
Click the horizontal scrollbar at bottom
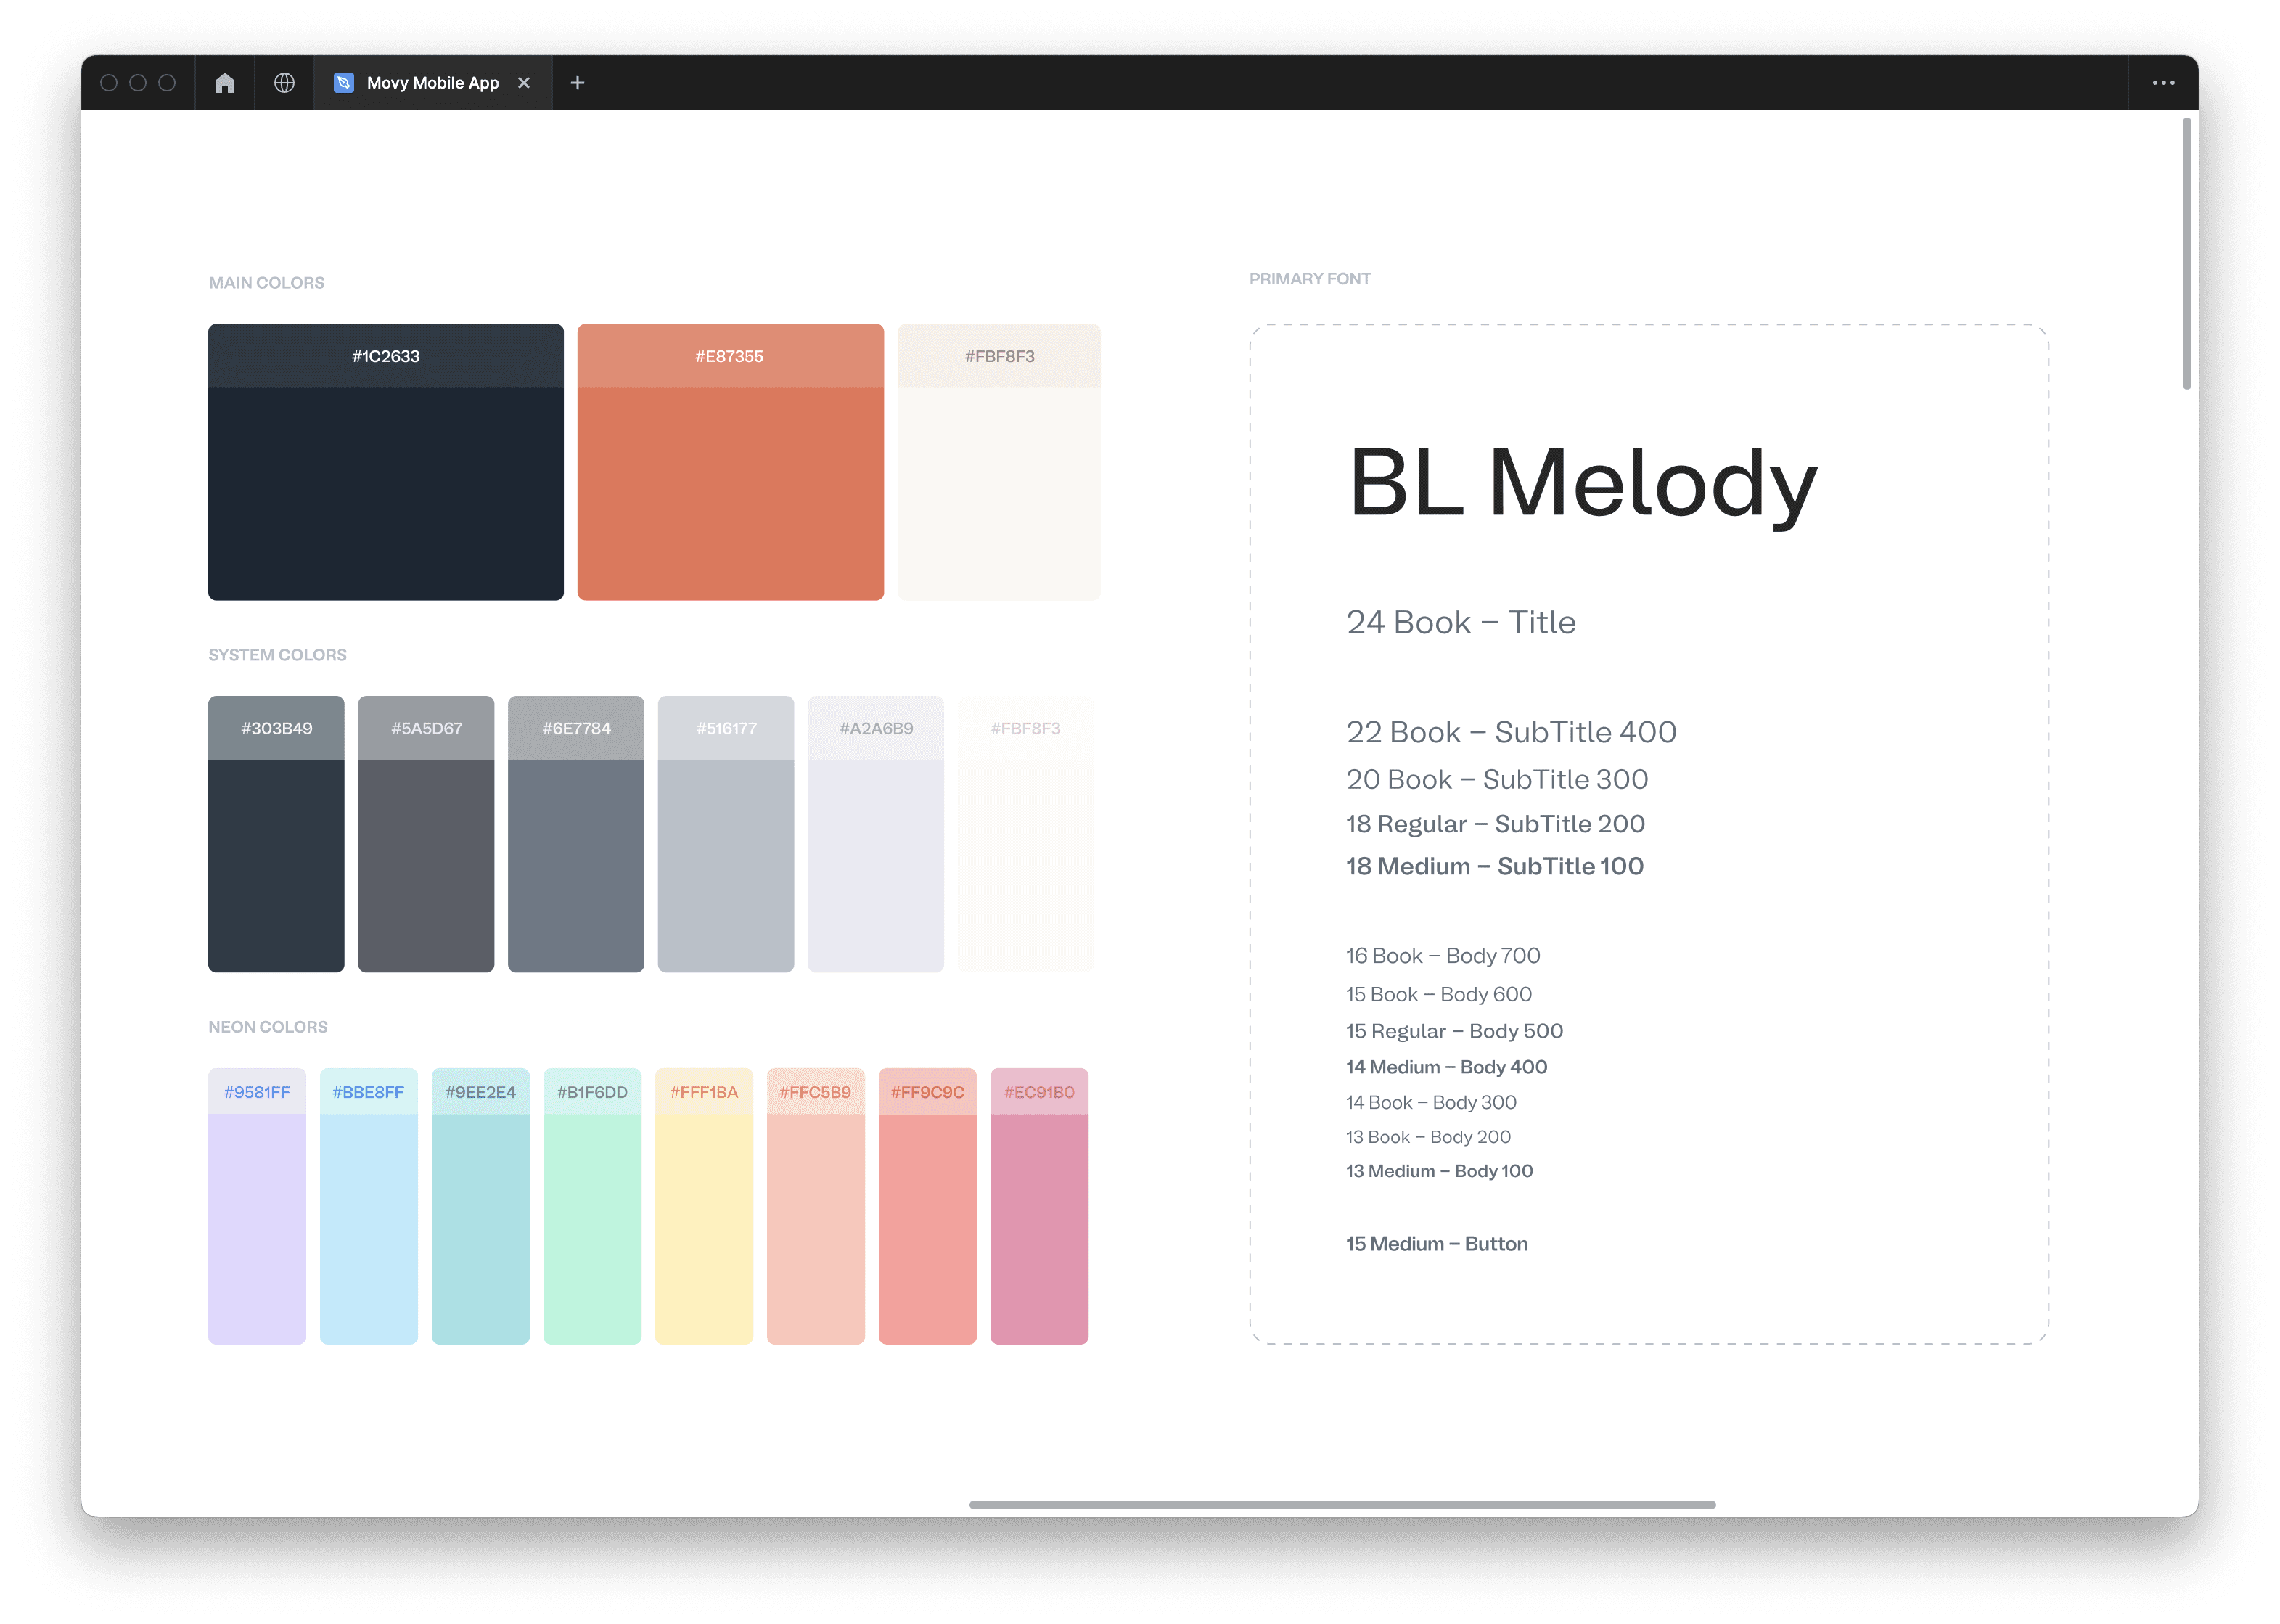pyautogui.click(x=1342, y=1504)
